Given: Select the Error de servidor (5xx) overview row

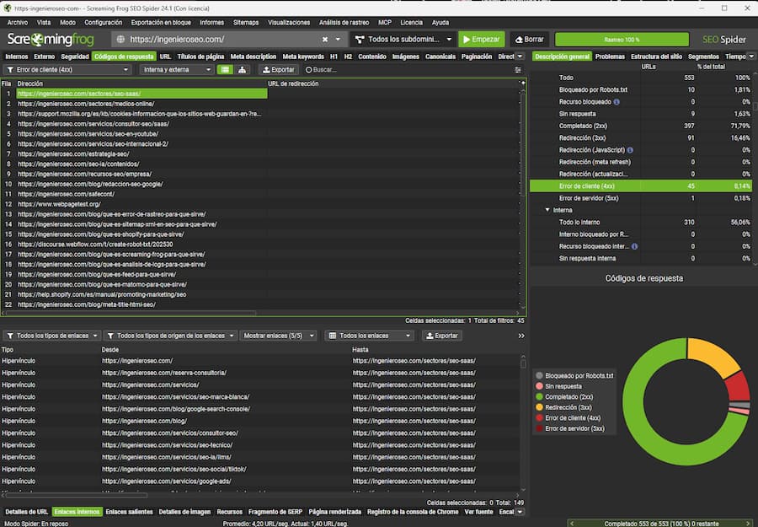Looking at the screenshot, I should (641, 198).
